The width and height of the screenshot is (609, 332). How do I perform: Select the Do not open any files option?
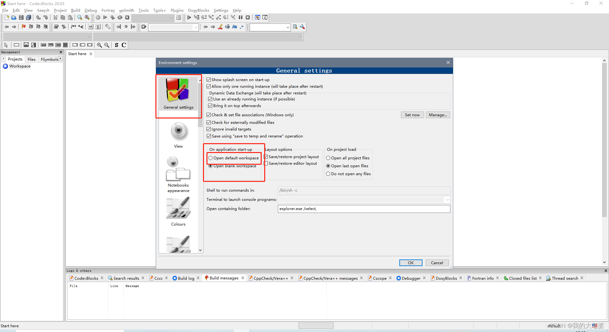[x=329, y=174]
